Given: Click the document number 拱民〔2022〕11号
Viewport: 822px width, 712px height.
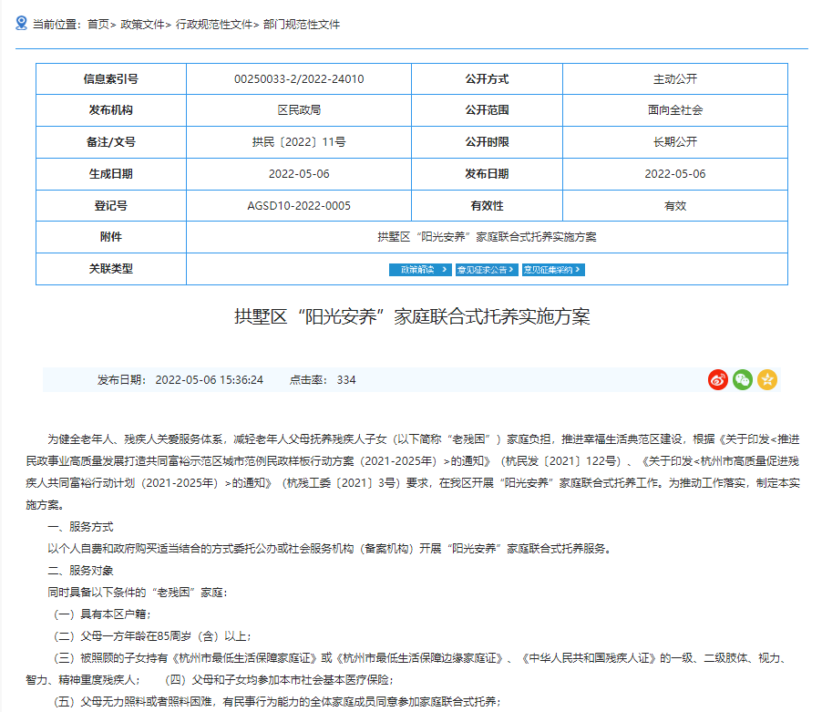Looking at the screenshot, I should click(x=299, y=142).
